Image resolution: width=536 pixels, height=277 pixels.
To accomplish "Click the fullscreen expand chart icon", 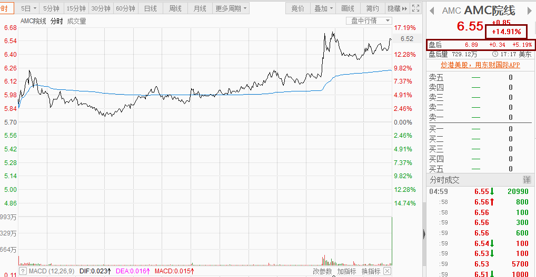I will pyautogui.click(x=416, y=8).
